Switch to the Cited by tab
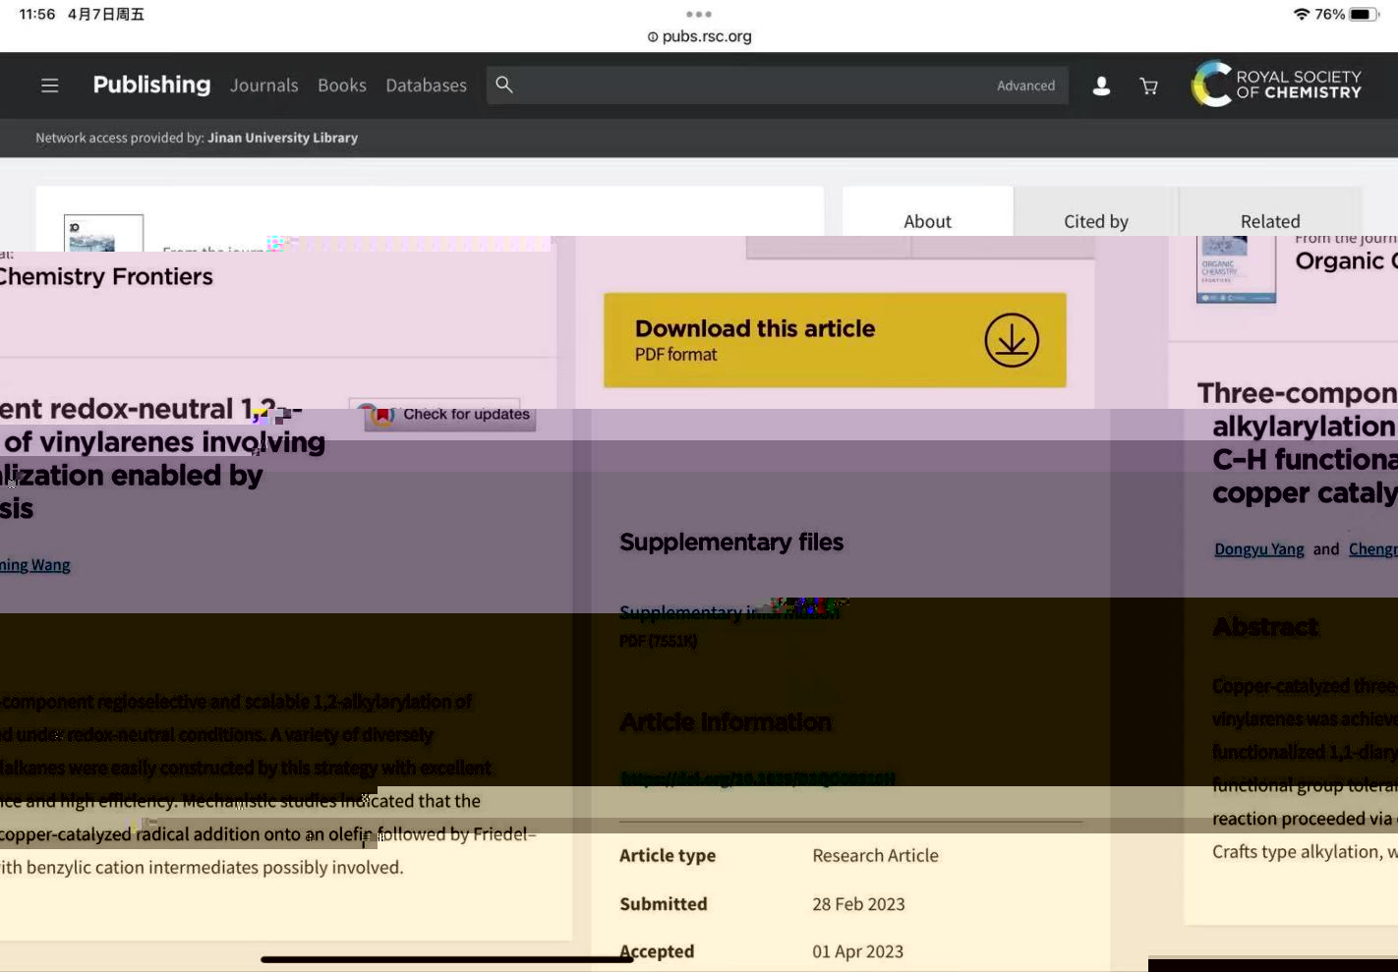 [x=1095, y=221]
